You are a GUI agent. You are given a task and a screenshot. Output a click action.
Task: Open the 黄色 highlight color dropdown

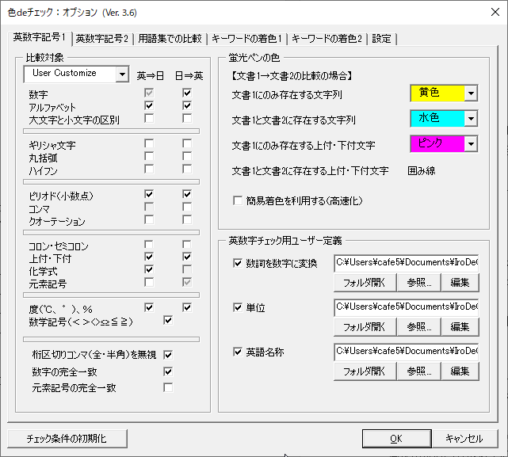pos(471,93)
